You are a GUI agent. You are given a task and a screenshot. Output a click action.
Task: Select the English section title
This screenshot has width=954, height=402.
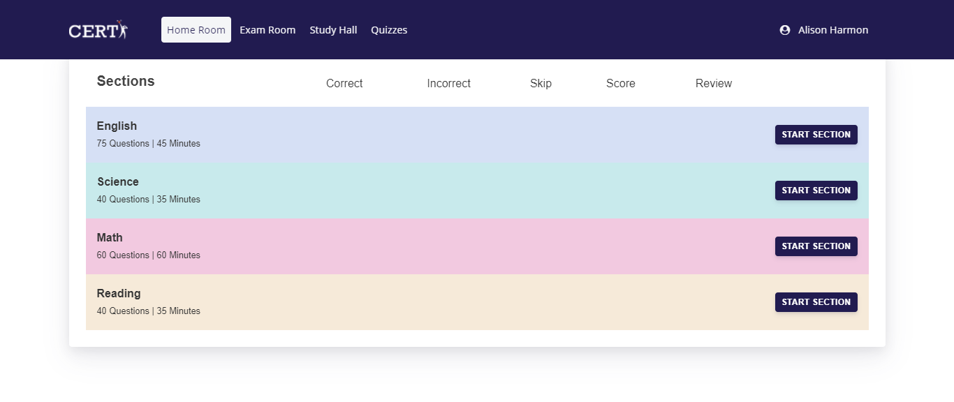117,126
